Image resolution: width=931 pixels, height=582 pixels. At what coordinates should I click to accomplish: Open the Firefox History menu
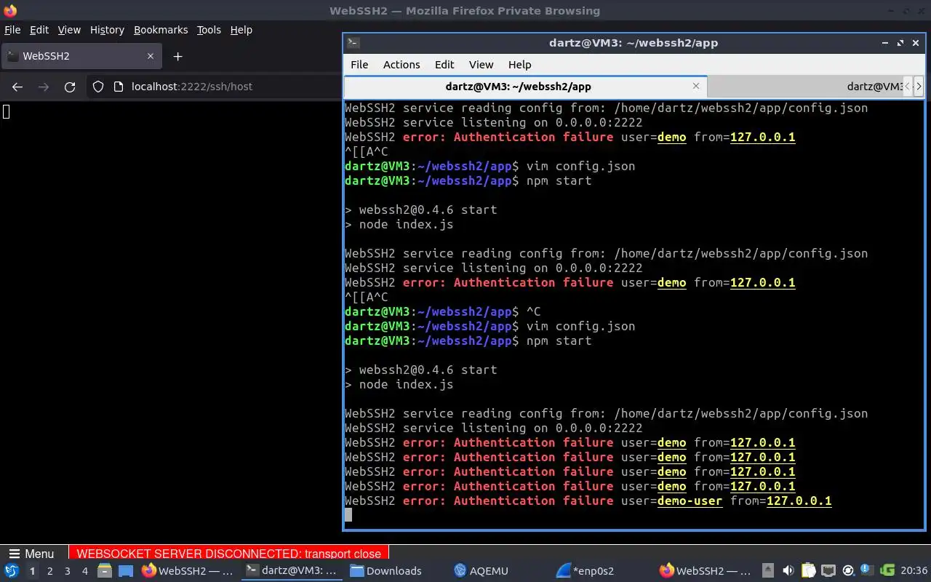point(107,30)
